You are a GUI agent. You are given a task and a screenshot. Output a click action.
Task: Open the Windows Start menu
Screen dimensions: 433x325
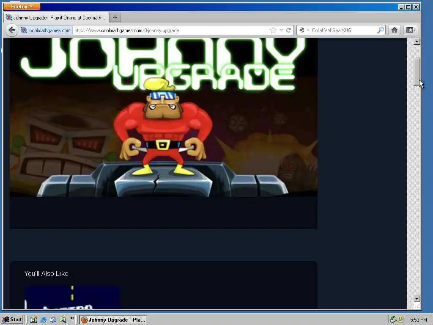pyautogui.click(x=12, y=319)
